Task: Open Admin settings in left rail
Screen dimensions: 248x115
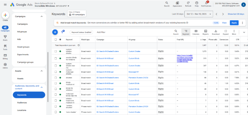Action: coord(5,66)
